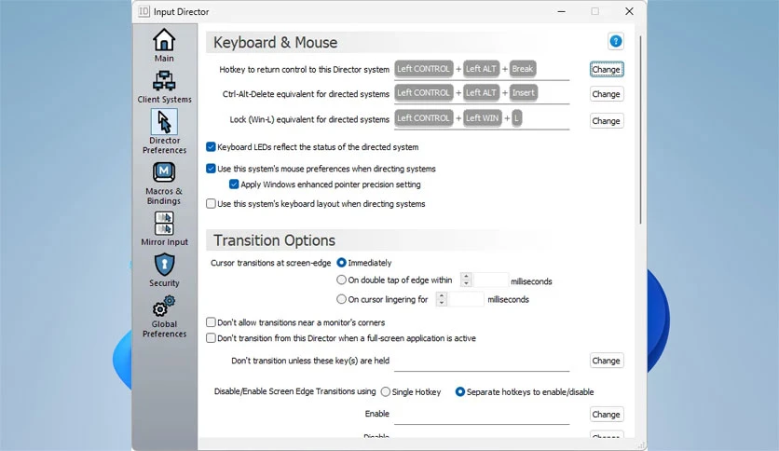Choose Single Hotkey radio option
779x451 pixels.
pyautogui.click(x=386, y=392)
